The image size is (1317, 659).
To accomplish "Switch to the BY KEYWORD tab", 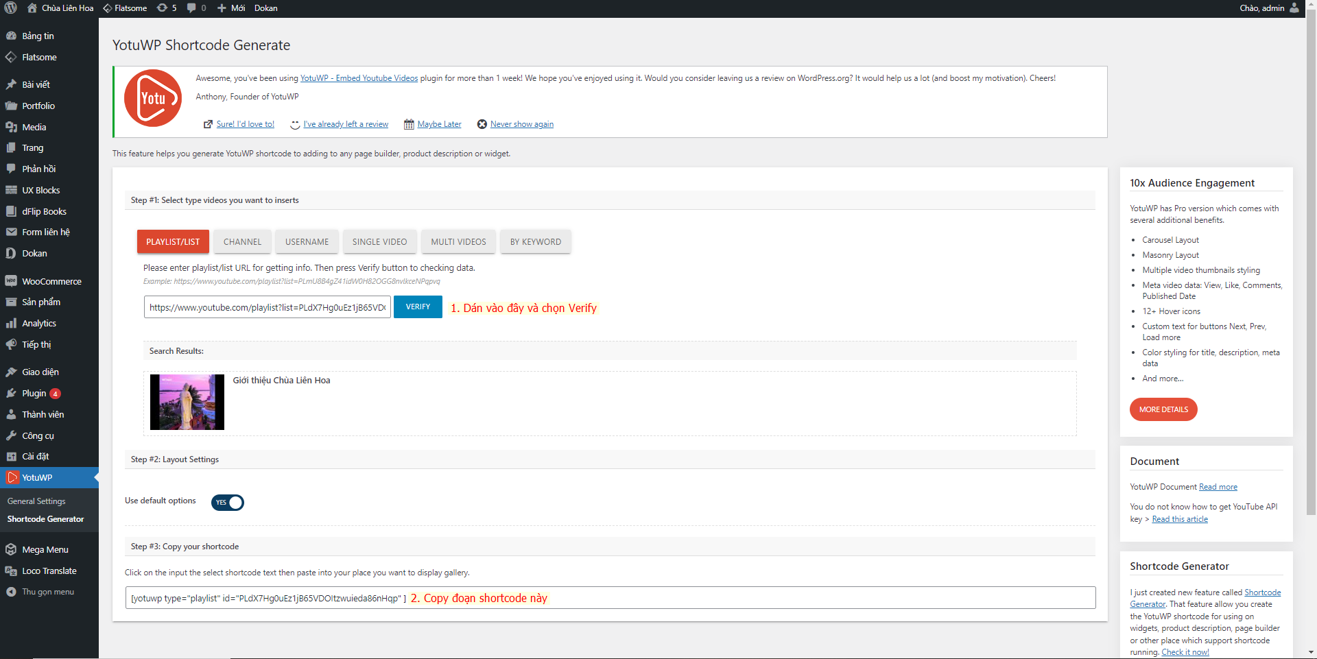I will click(536, 241).
